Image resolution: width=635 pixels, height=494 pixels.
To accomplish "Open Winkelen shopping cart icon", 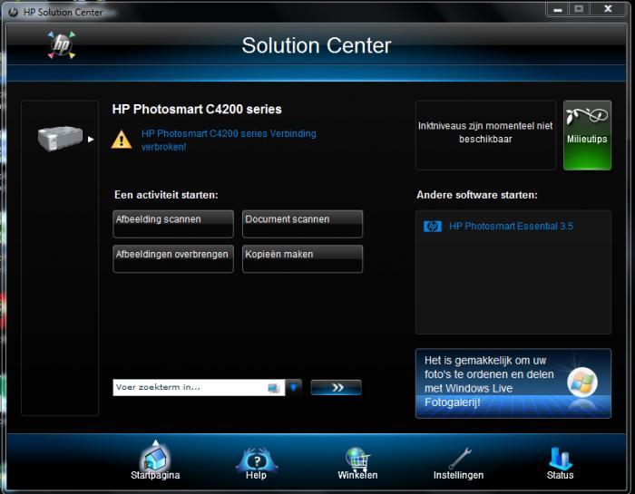I will tap(358, 460).
